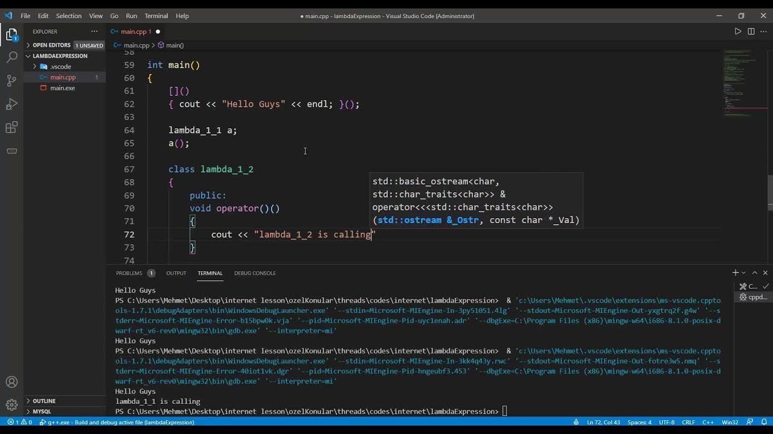Image resolution: width=773 pixels, height=434 pixels.
Task: Open the Explorer view in activity bar
Action: tap(11, 35)
